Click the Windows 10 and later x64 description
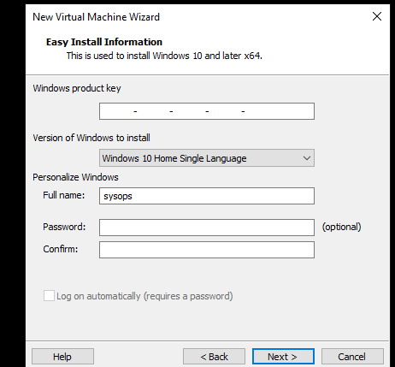 click(x=164, y=56)
